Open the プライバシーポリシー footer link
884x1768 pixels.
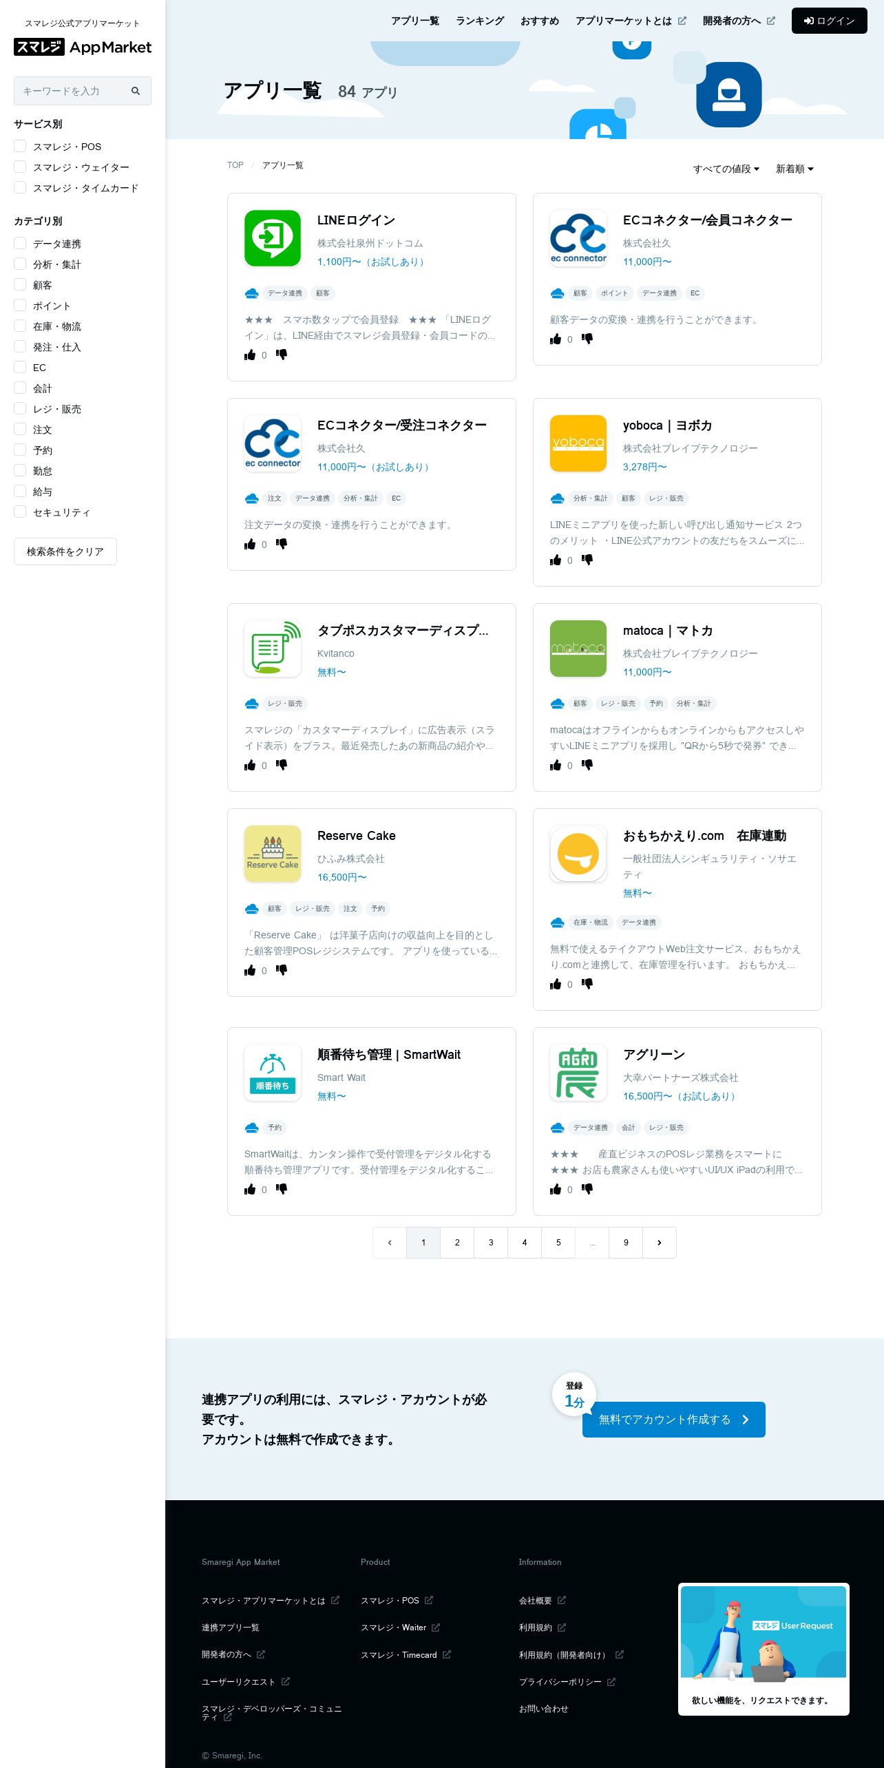[x=567, y=1682]
